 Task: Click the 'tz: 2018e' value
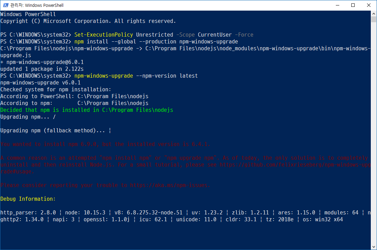pos(280,220)
